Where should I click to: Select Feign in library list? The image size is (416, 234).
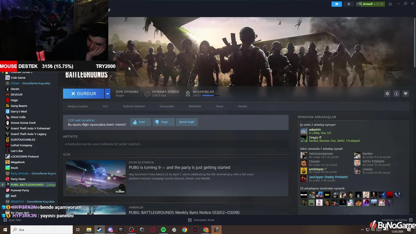(14, 100)
